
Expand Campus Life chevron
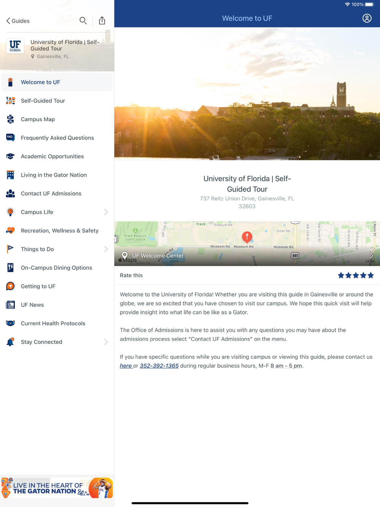[x=106, y=212]
